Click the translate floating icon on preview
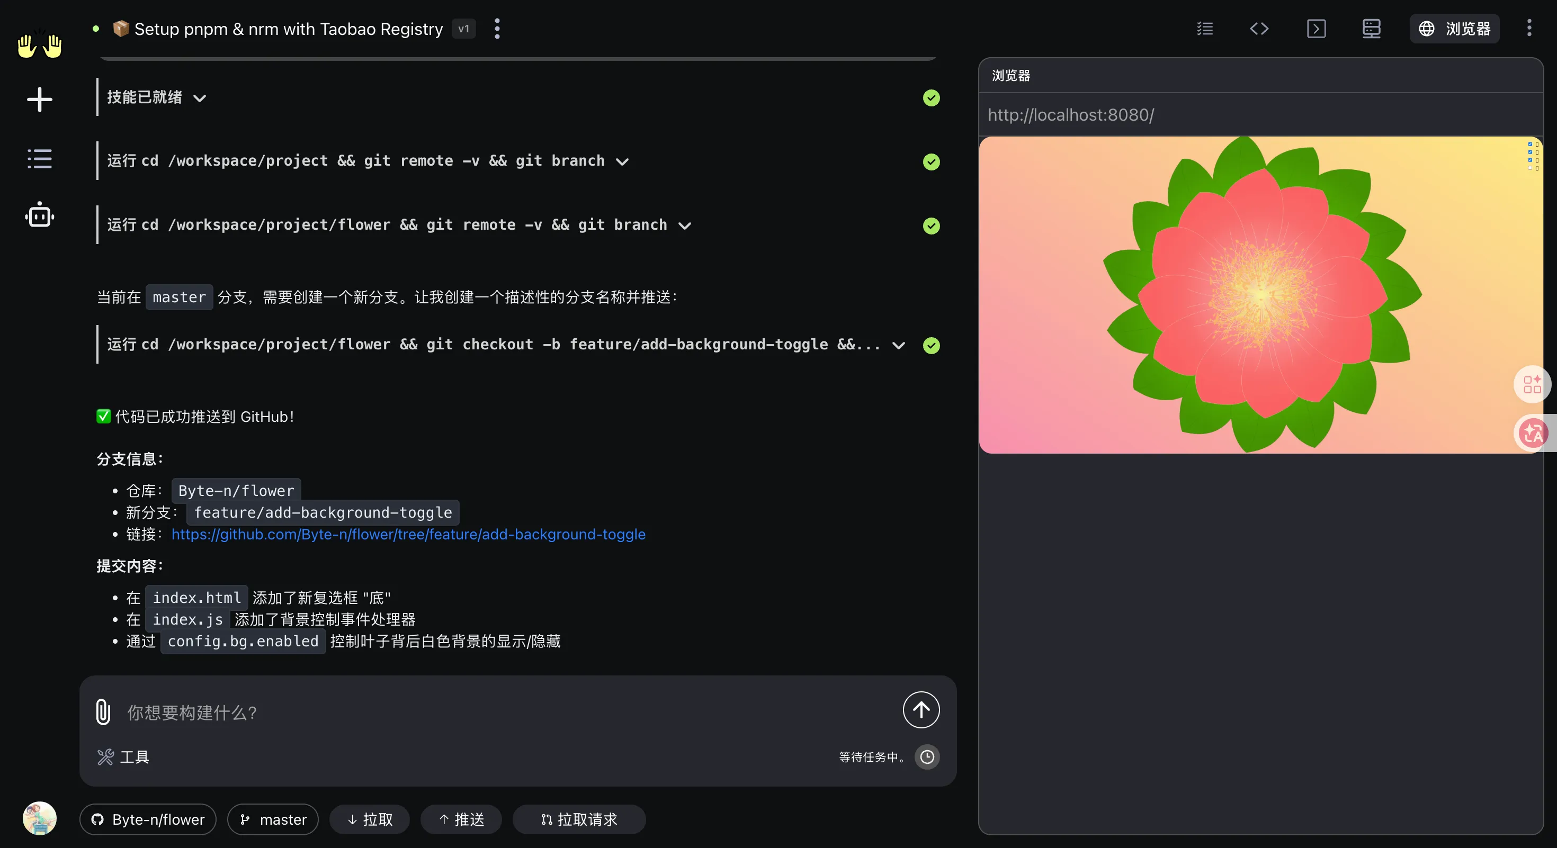Viewport: 1557px width, 848px height. click(x=1532, y=432)
